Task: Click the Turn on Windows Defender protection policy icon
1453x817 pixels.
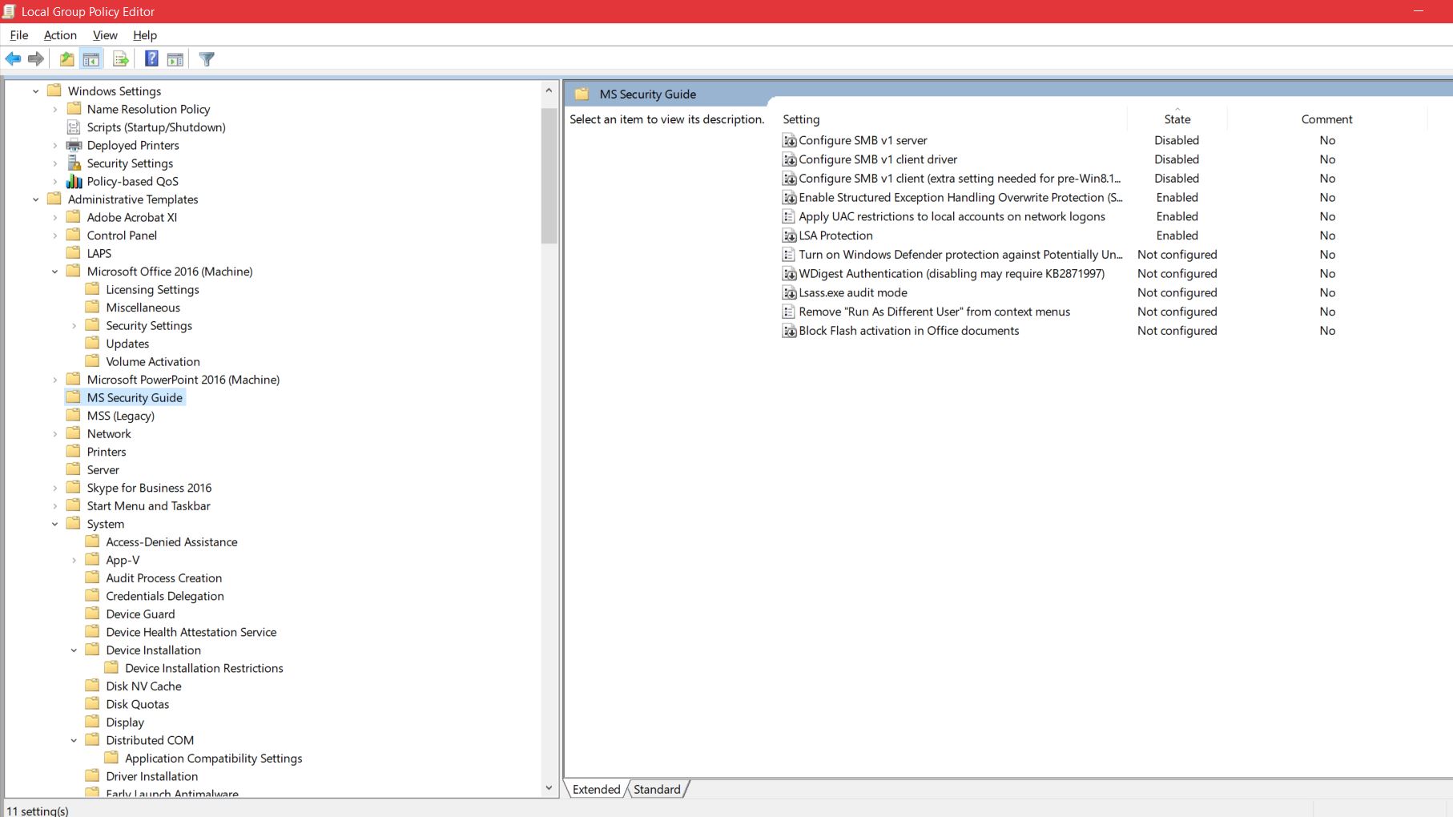Action: point(789,255)
